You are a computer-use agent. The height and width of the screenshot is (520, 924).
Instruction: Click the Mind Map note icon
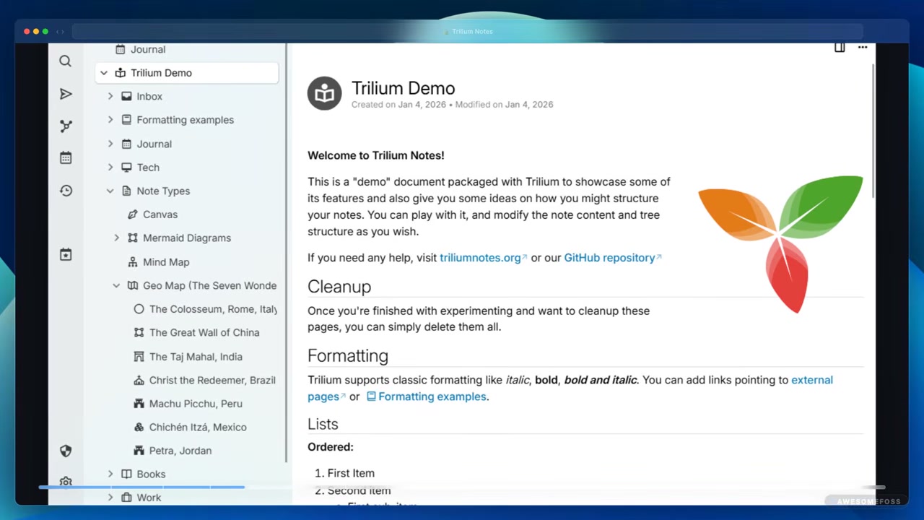133,262
